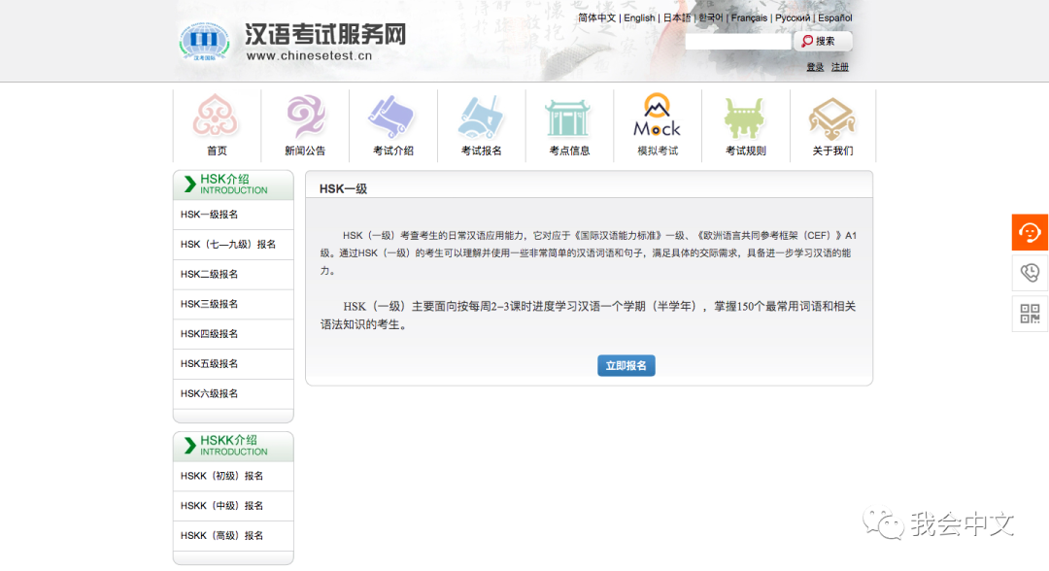Select HSK四级报名 in sidebar
The width and height of the screenshot is (1049, 571).
[233, 334]
